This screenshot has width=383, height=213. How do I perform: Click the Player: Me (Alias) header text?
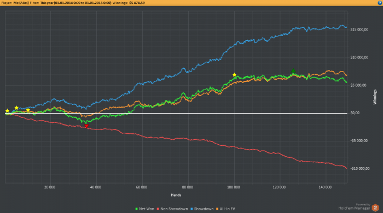[x=15, y=3]
